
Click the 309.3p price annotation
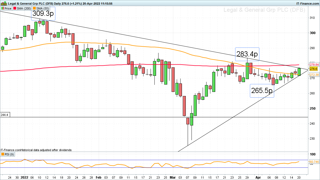point(43,13)
